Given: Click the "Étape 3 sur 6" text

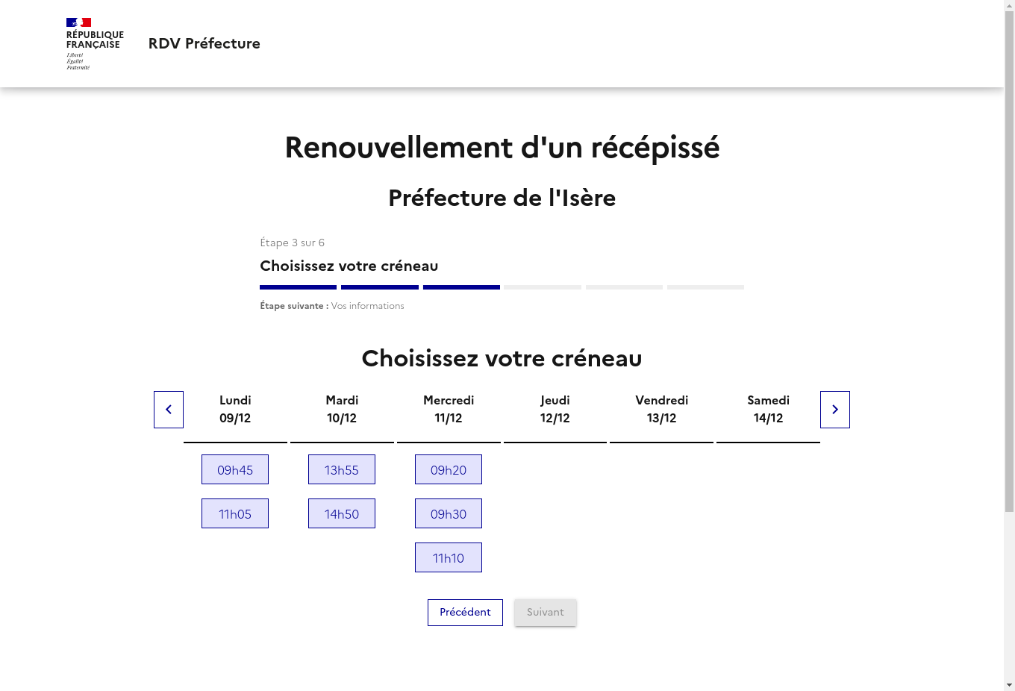Looking at the screenshot, I should [x=292, y=243].
